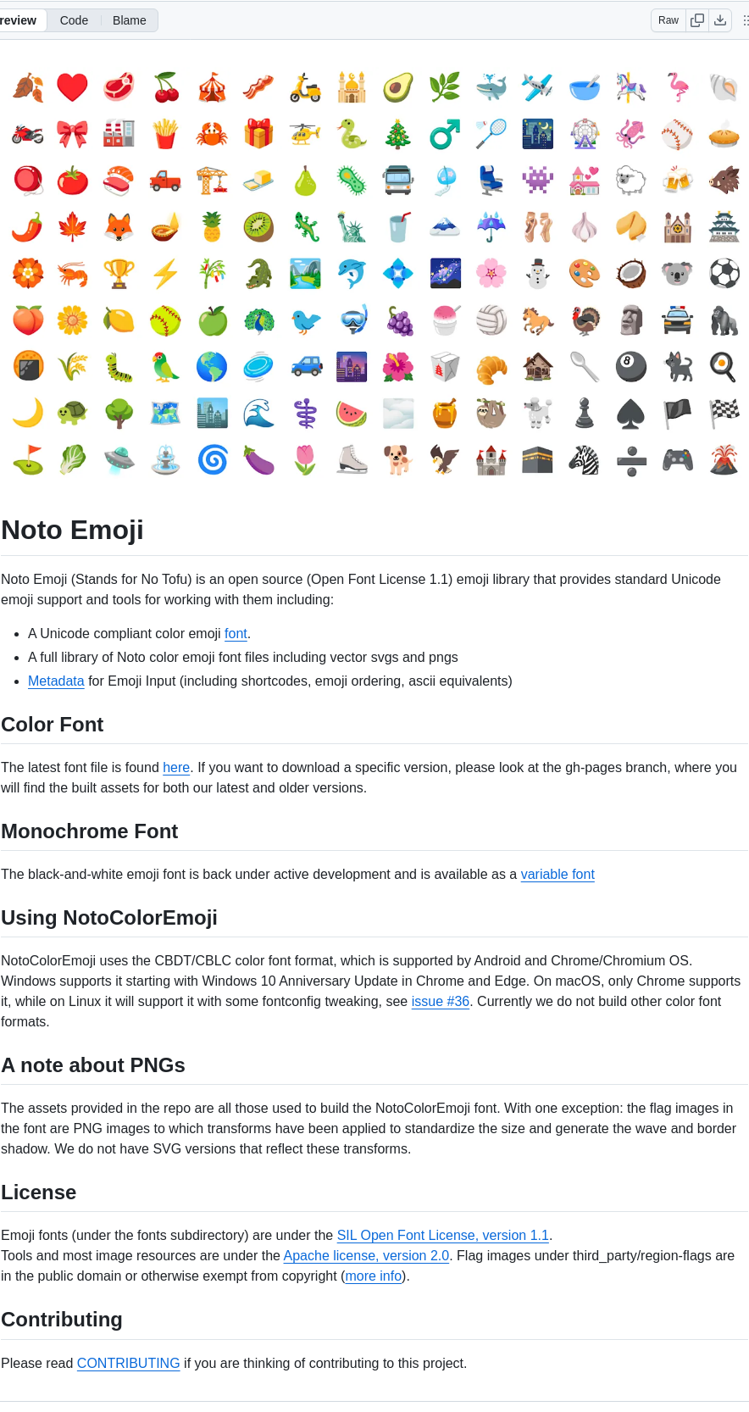This screenshot has width=749, height=1412.
Task: Select the watermelon emoji
Action: coord(352,414)
